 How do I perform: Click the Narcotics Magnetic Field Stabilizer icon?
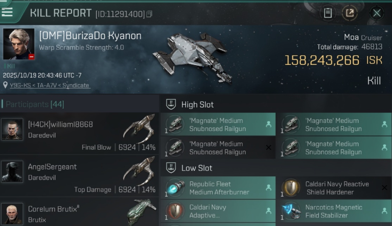291,211
